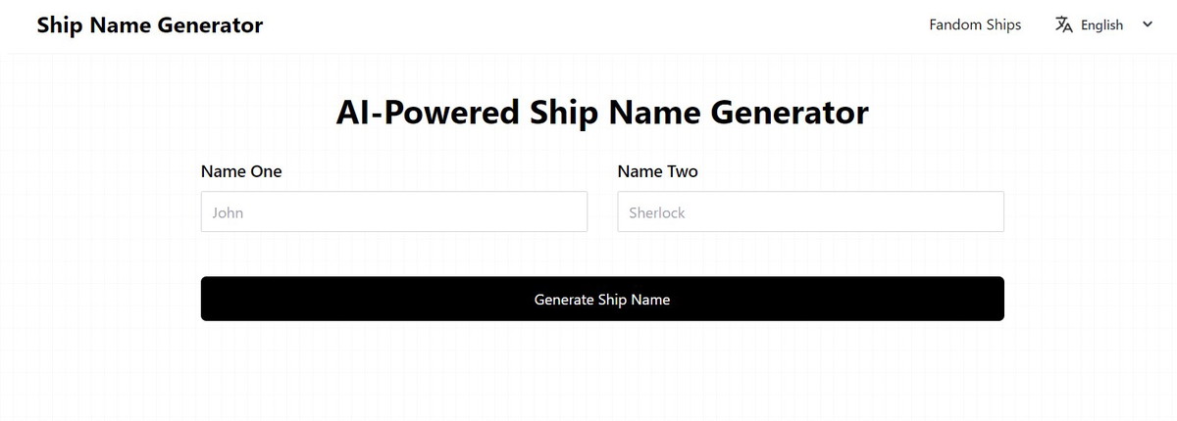This screenshot has width=1177, height=421.
Task: Click the translate language icon
Action: click(x=1063, y=24)
